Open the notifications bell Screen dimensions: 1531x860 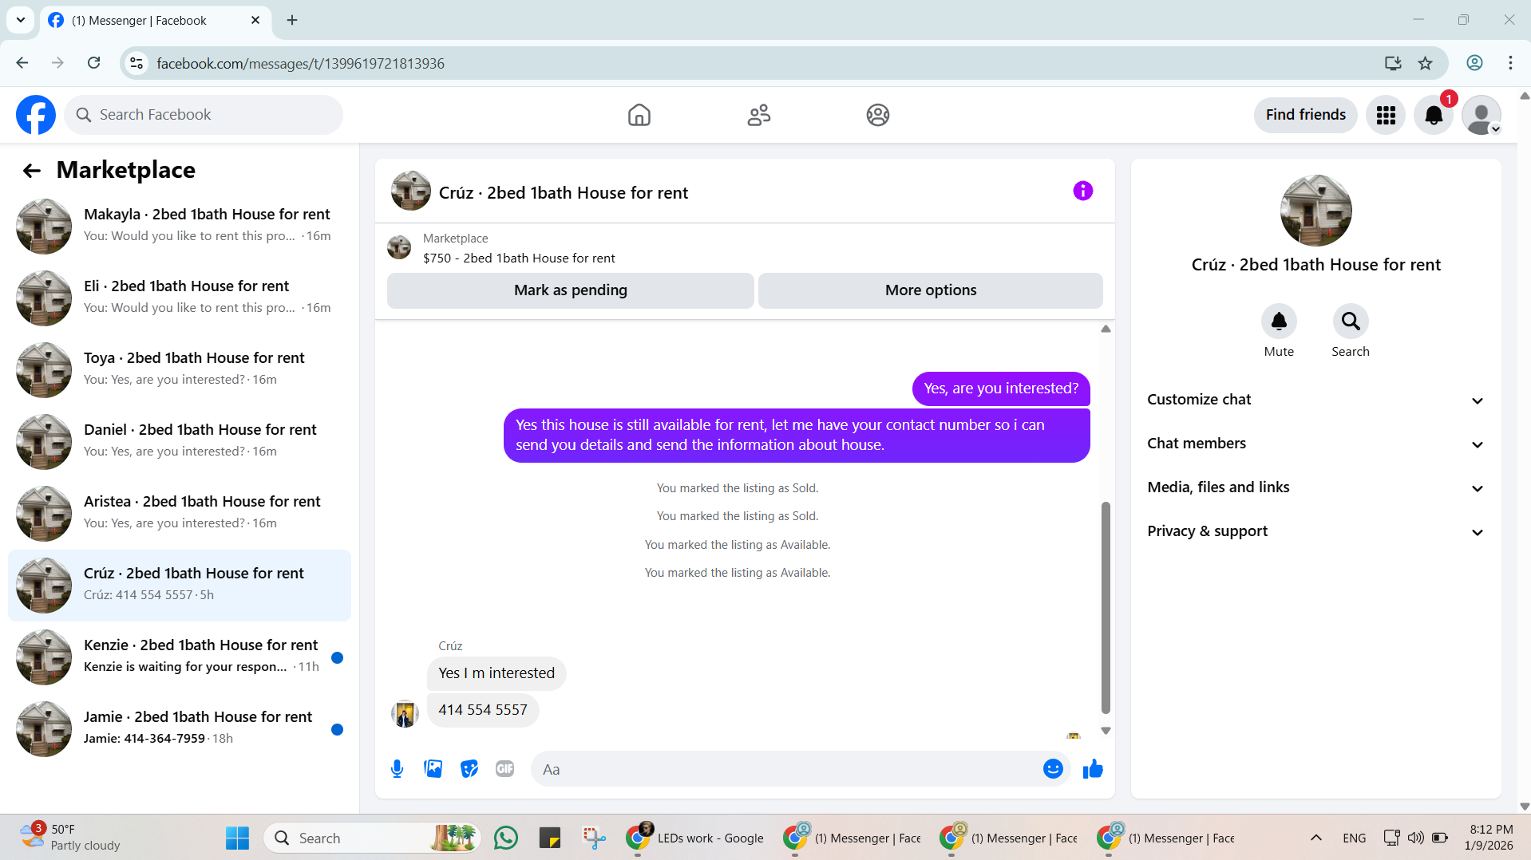coord(1434,115)
